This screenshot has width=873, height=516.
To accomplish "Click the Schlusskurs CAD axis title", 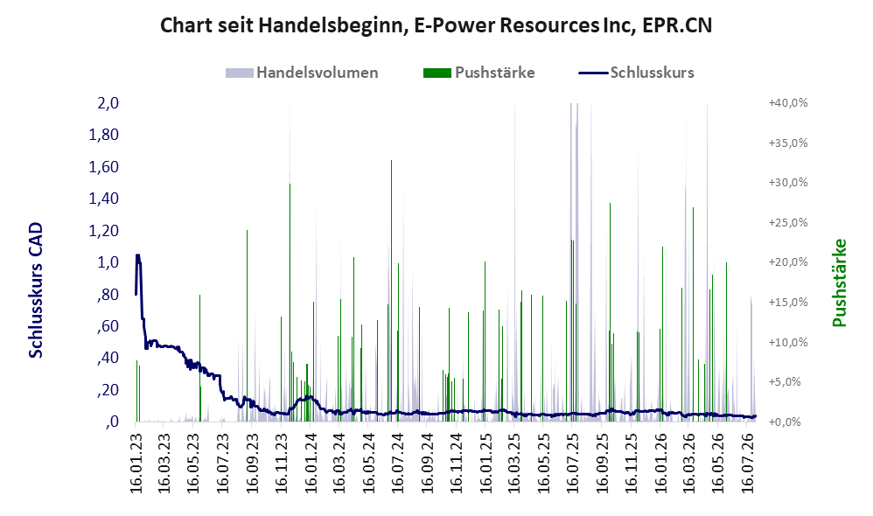I will (36, 290).
